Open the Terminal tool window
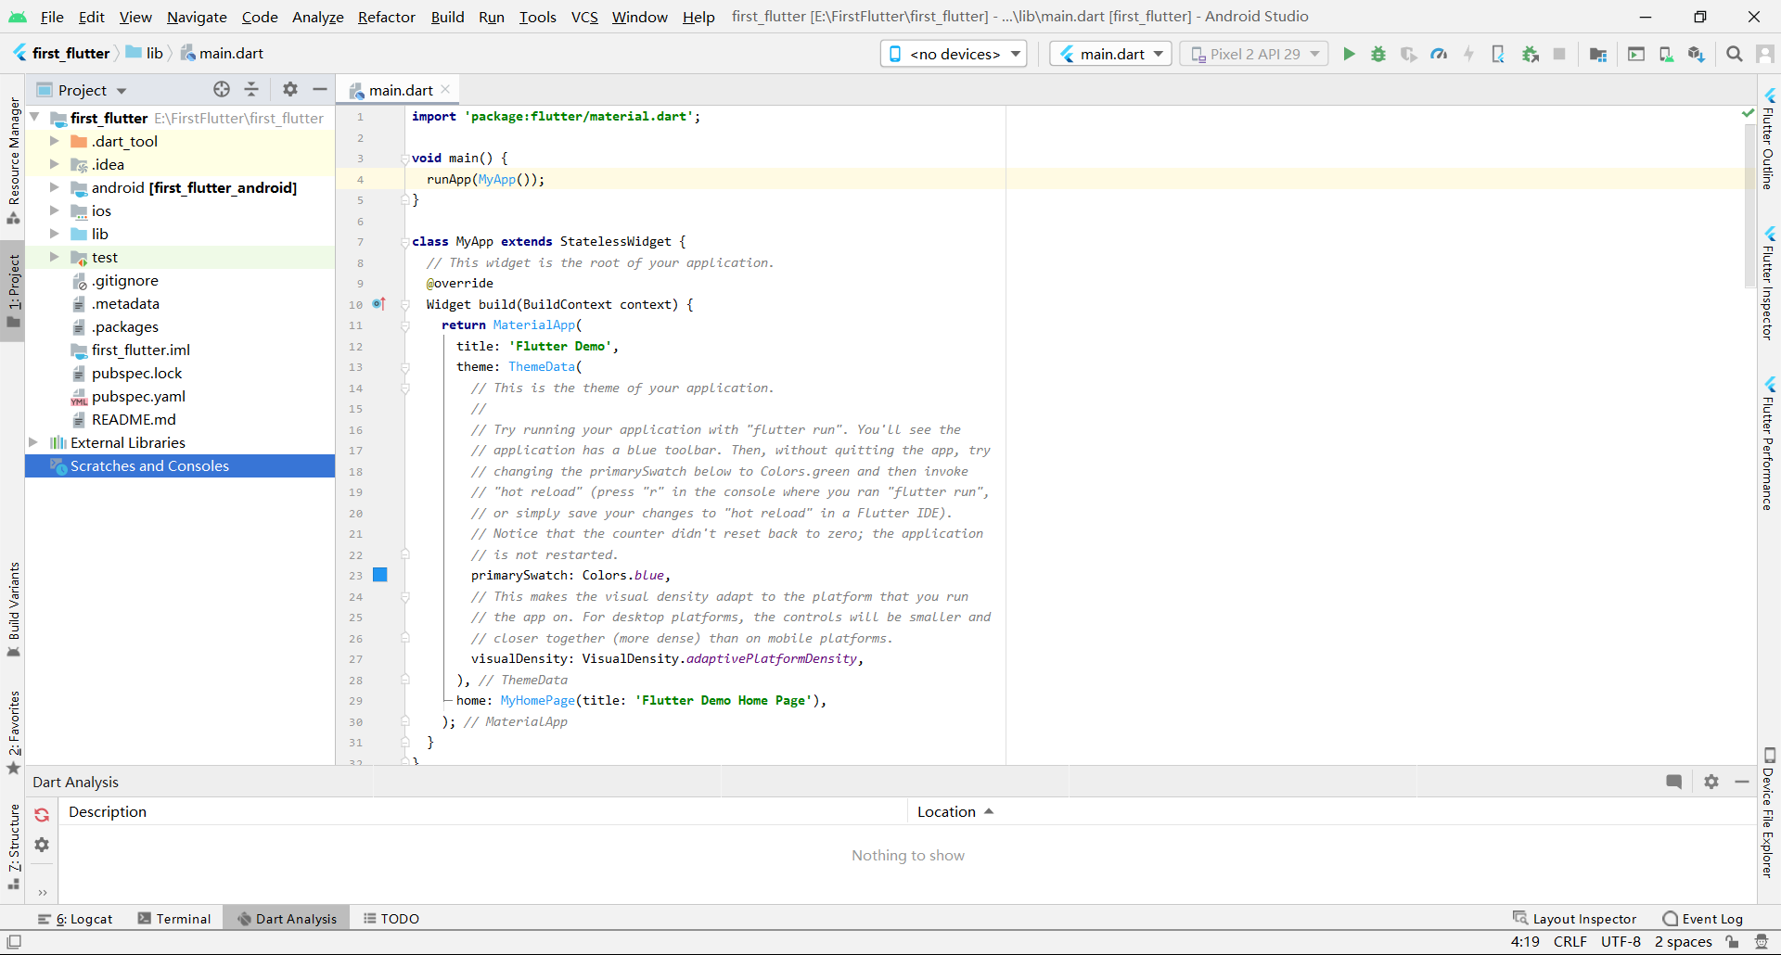The image size is (1781, 955). pyautogui.click(x=174, y=919)
